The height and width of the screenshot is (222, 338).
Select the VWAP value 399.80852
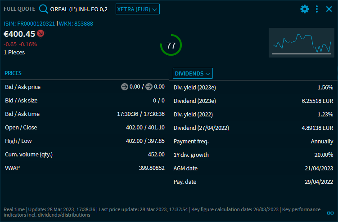click(x=152, y=168)
